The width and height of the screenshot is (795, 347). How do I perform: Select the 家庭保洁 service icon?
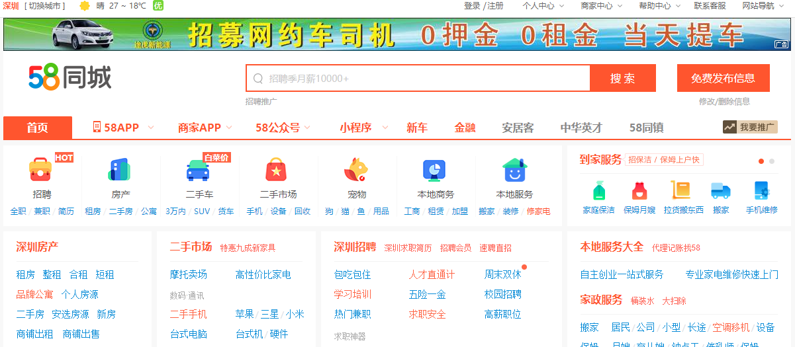pyautogui.click(x=598, y=190)
